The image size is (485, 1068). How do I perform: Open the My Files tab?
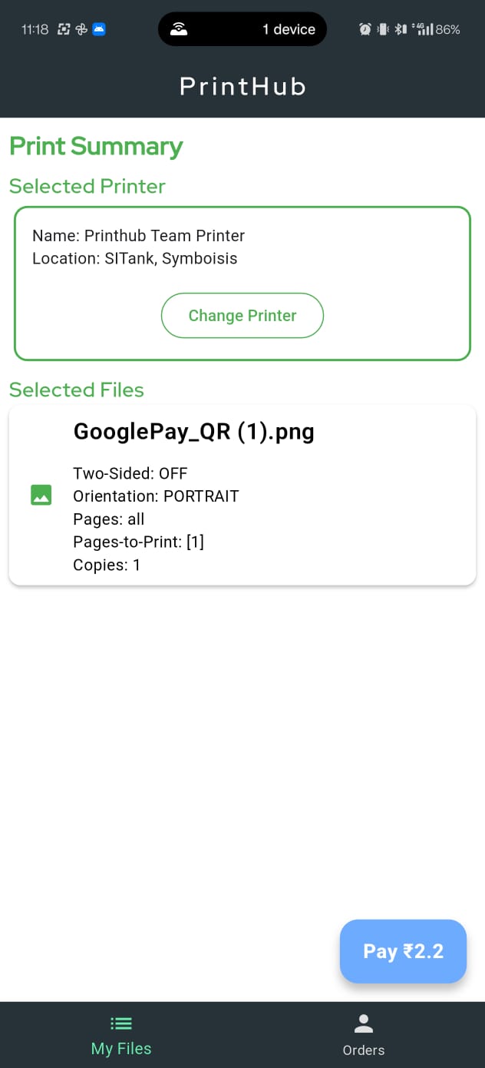coord(121,1036)
